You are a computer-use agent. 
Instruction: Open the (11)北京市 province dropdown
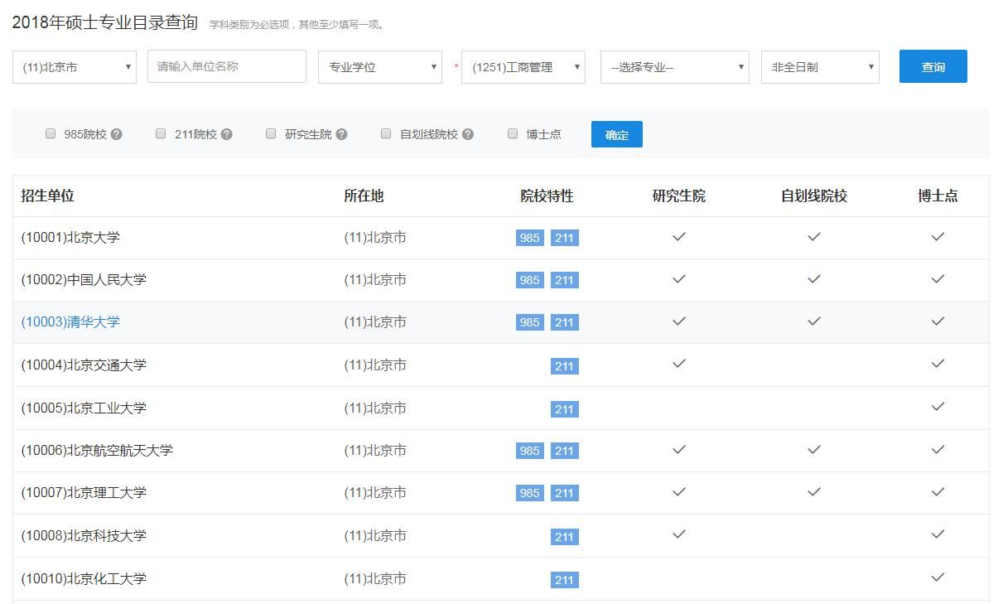coord(75,67)
